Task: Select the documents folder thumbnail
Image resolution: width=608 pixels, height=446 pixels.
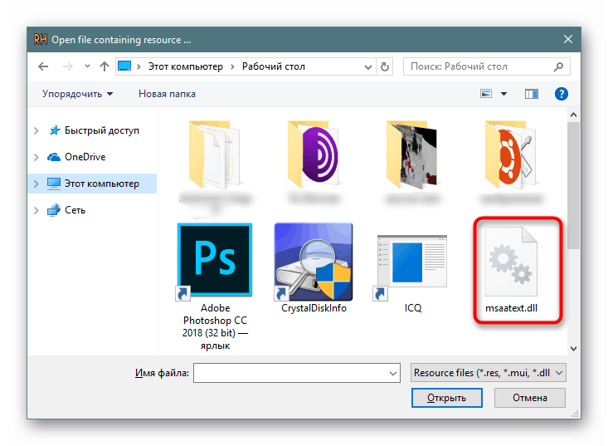Action: [x=215, y=154]
